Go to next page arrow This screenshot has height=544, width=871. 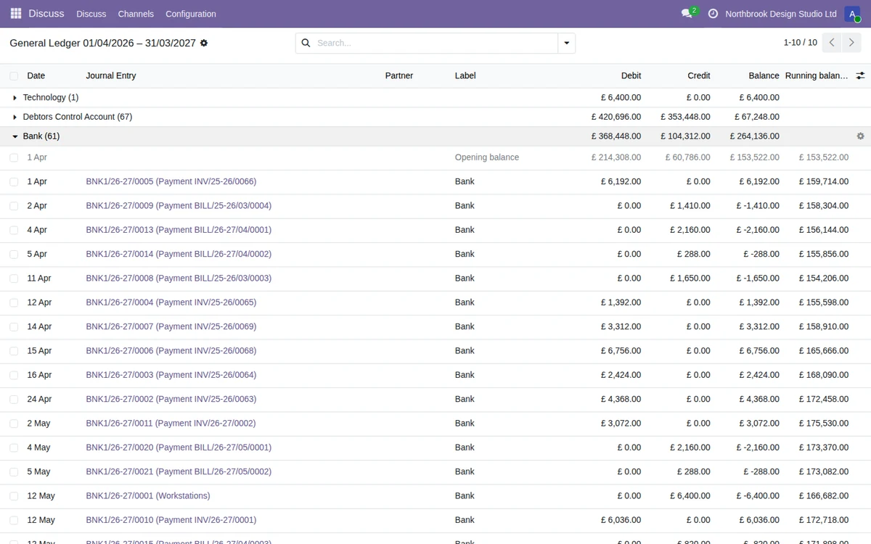pyautogui.click(x=852, y=43)
